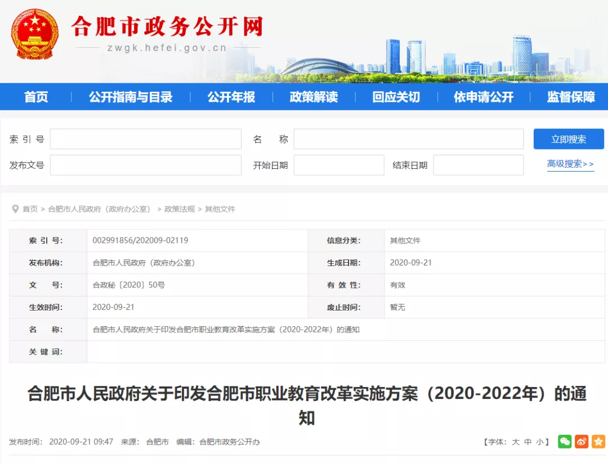Share page via the Weibo icon

(582, 442)
